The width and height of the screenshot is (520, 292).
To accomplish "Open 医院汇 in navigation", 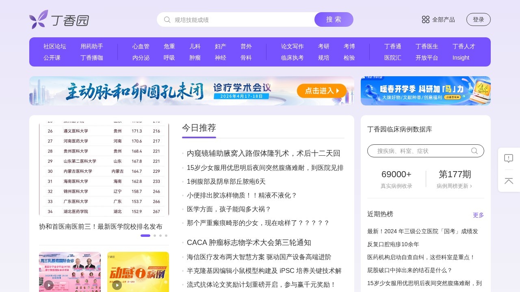I will (393, 58).
